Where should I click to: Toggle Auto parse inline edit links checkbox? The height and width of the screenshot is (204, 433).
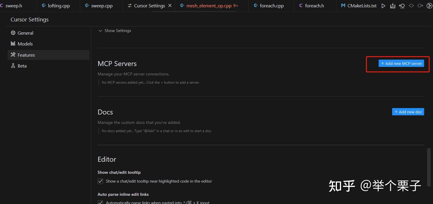[x=100, y=202]
